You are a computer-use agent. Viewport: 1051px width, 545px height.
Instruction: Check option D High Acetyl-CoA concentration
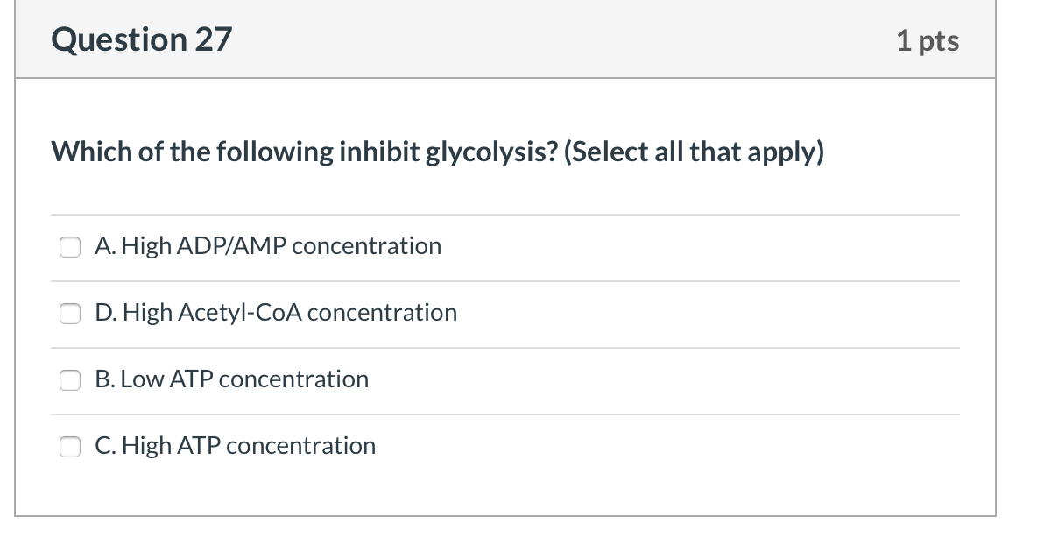coord(70,314)
